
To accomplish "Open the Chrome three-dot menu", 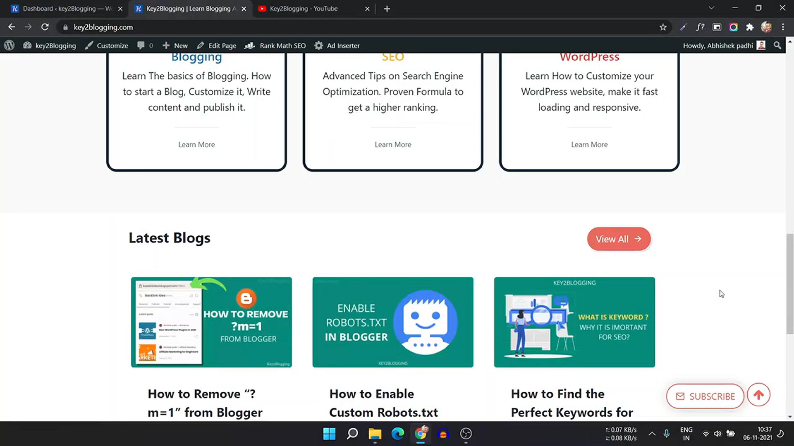I will click(783, 27).
